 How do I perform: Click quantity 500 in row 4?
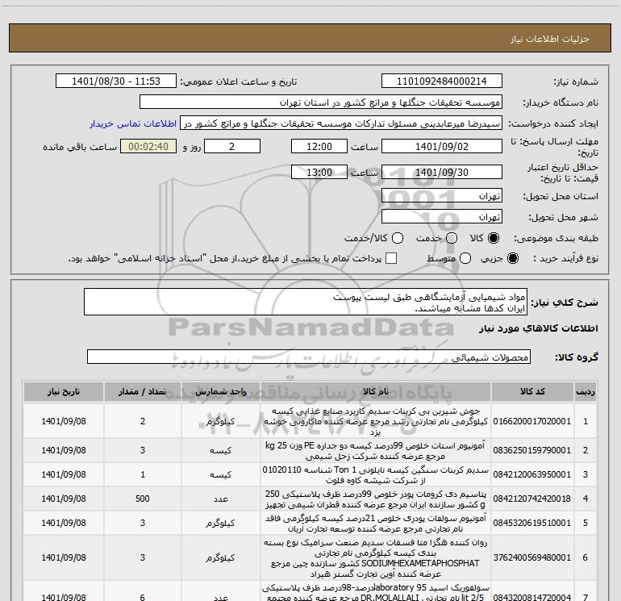coord(143,499)
